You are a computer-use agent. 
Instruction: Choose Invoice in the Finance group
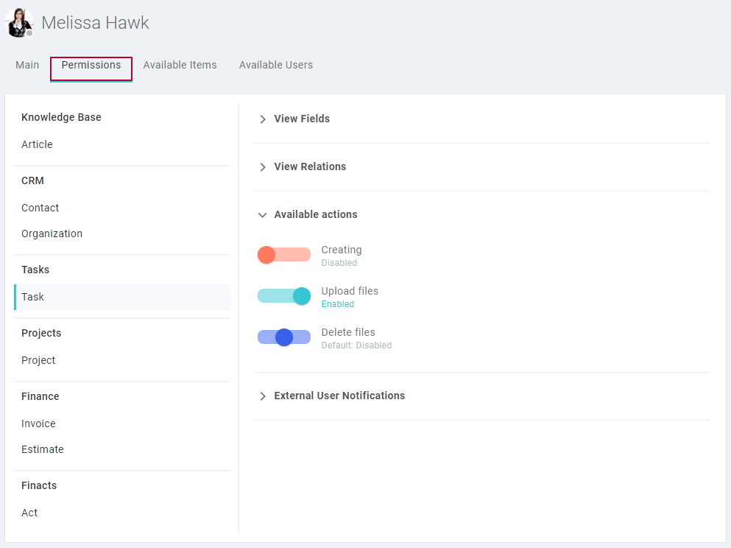[123, 424]
